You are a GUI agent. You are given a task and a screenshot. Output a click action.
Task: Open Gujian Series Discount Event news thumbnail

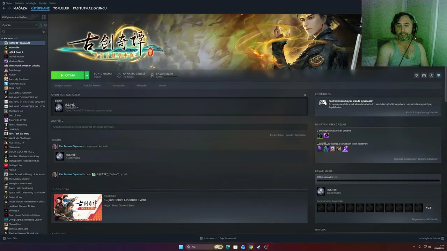click(78, 208)
